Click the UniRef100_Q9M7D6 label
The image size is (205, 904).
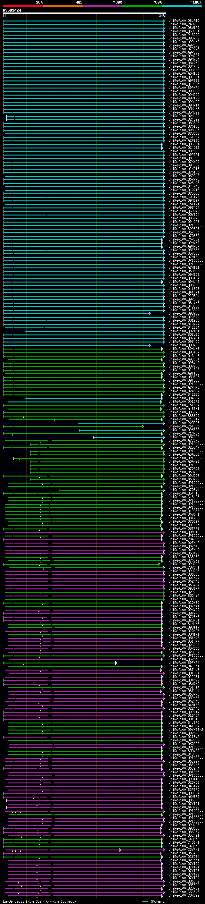[184, 56]
